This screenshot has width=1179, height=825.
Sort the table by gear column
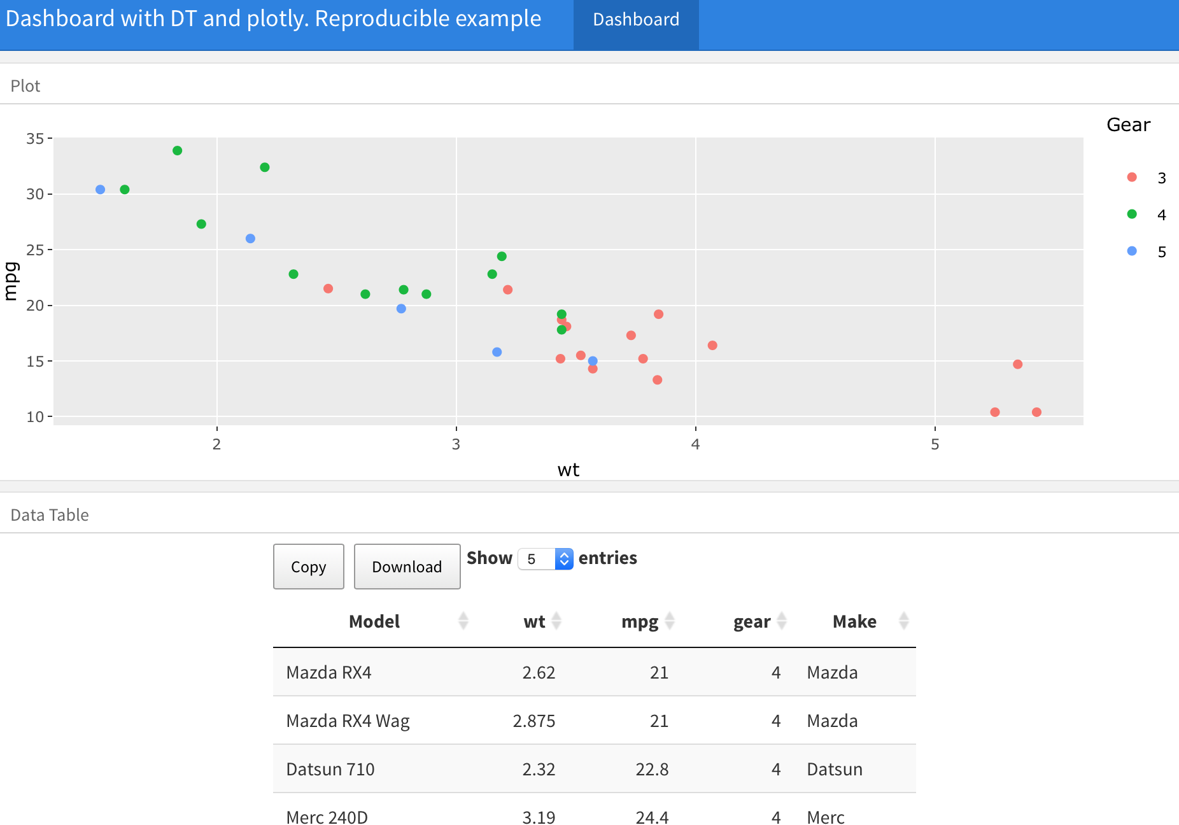[752, 621]
